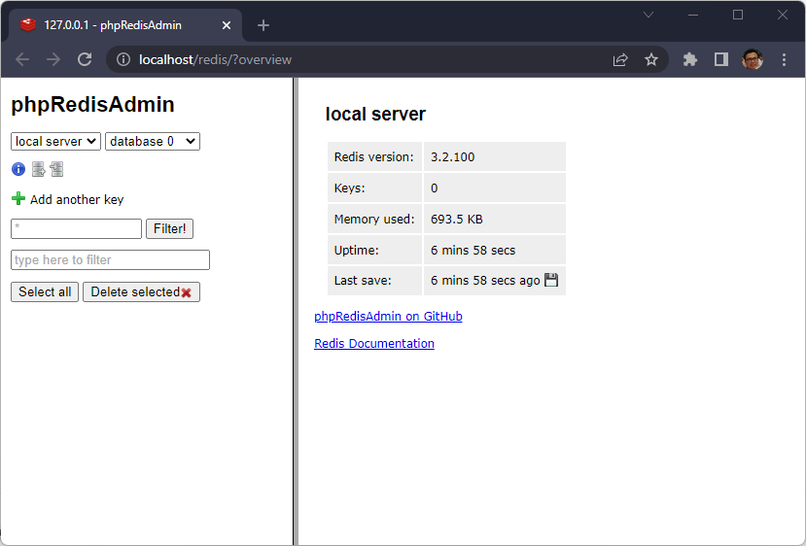The height and width of the screenshot is (546, 806).
Task: Open Chrome three-dot menu
Action: [x=784, y=59]
